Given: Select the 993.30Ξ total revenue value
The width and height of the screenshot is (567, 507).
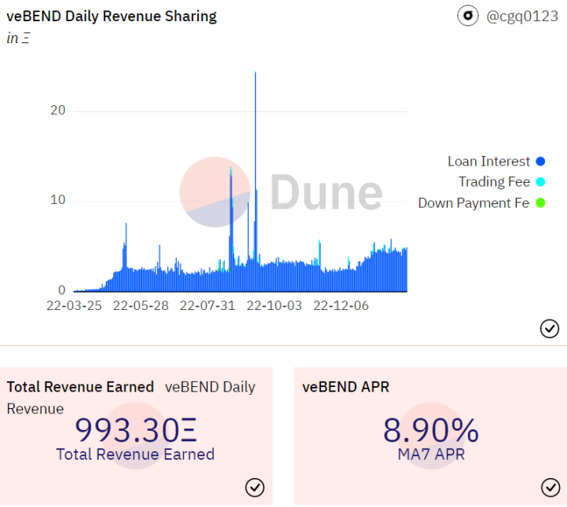Looking at the screenshot, I should click(x=136, y=430).
